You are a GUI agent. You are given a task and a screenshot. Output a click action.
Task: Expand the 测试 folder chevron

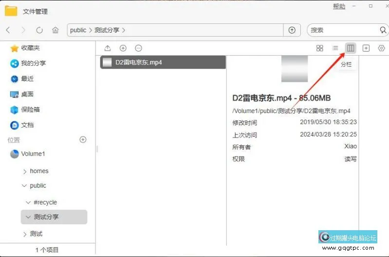coord(24,234)
